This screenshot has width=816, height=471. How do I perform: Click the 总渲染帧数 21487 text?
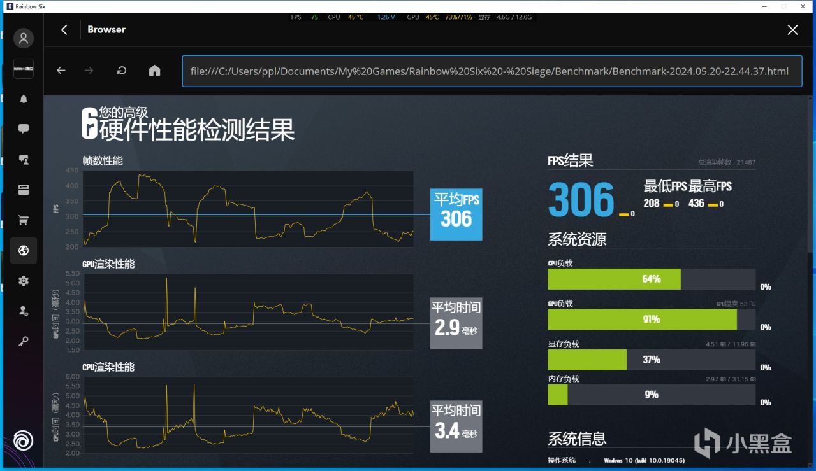[x=727, y=163]
